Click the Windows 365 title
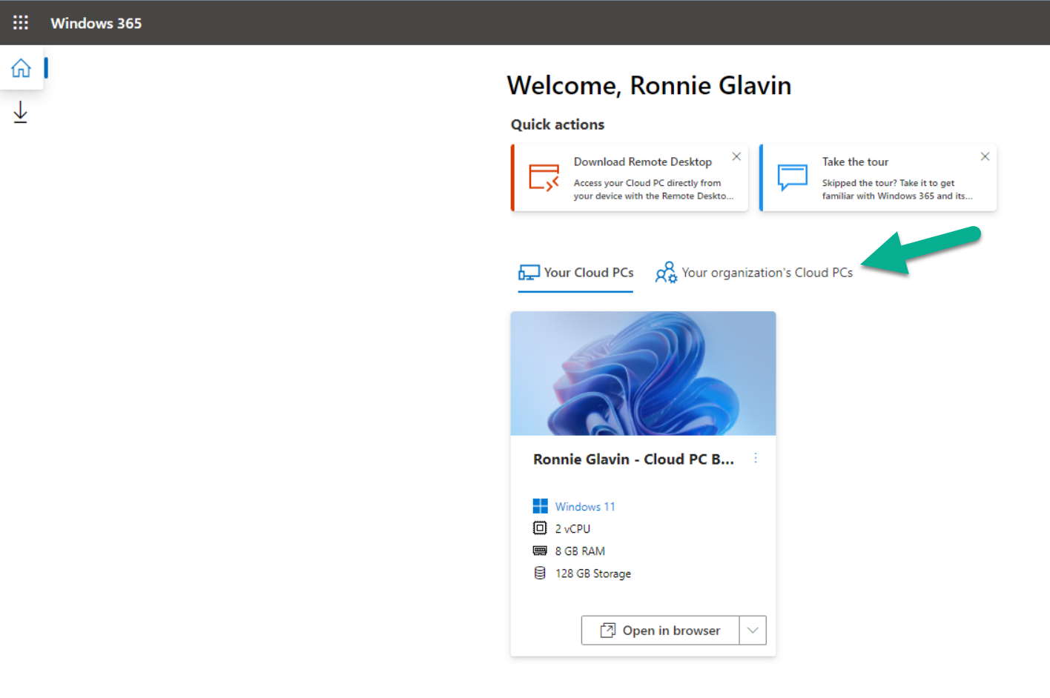The width and height of the screenshot is (1050, 698). [x=96, y=23]
